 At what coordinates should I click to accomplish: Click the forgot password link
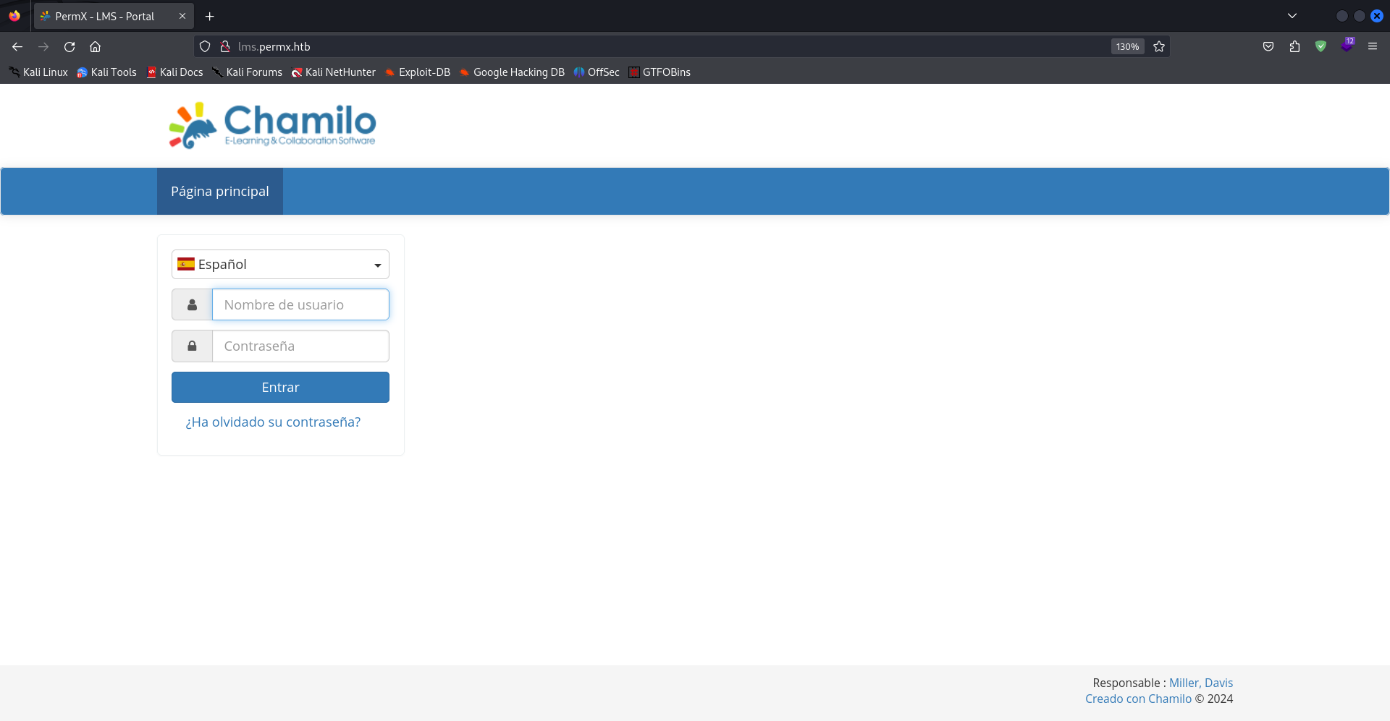273,422
